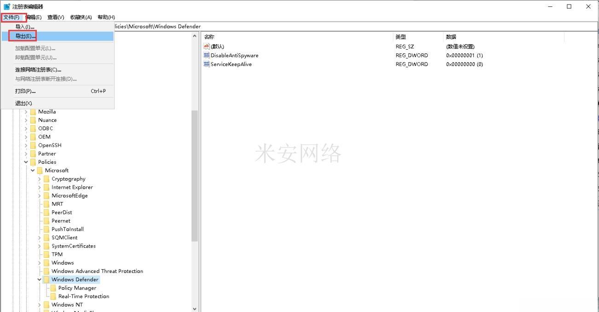The image size is (599, 312).
Task: Click the OpenSSH folder icon
Action: (x=33, y=145)
